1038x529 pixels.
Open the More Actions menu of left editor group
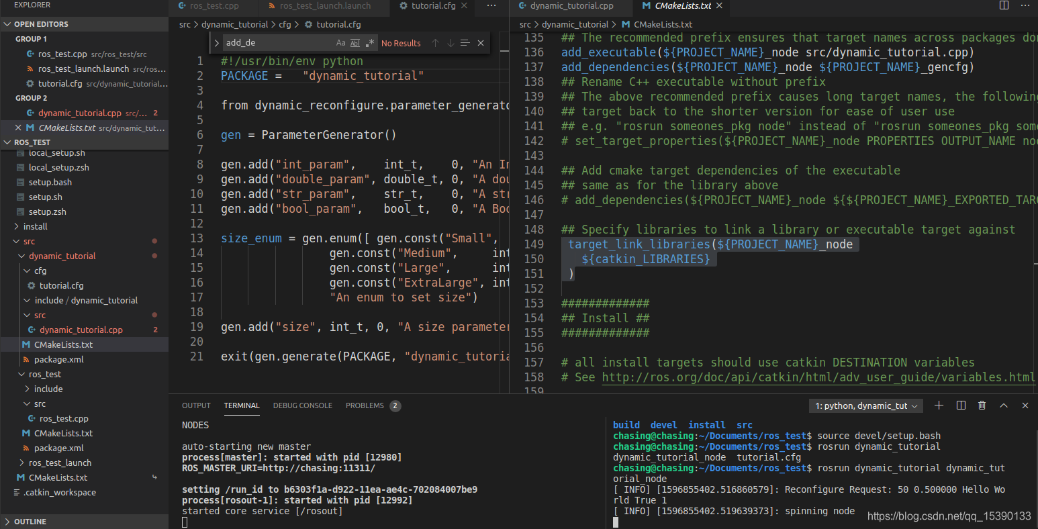coord(491,5)
